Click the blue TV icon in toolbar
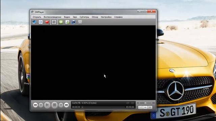The width and height of the screenshot is (216, 121). (74, 22)
